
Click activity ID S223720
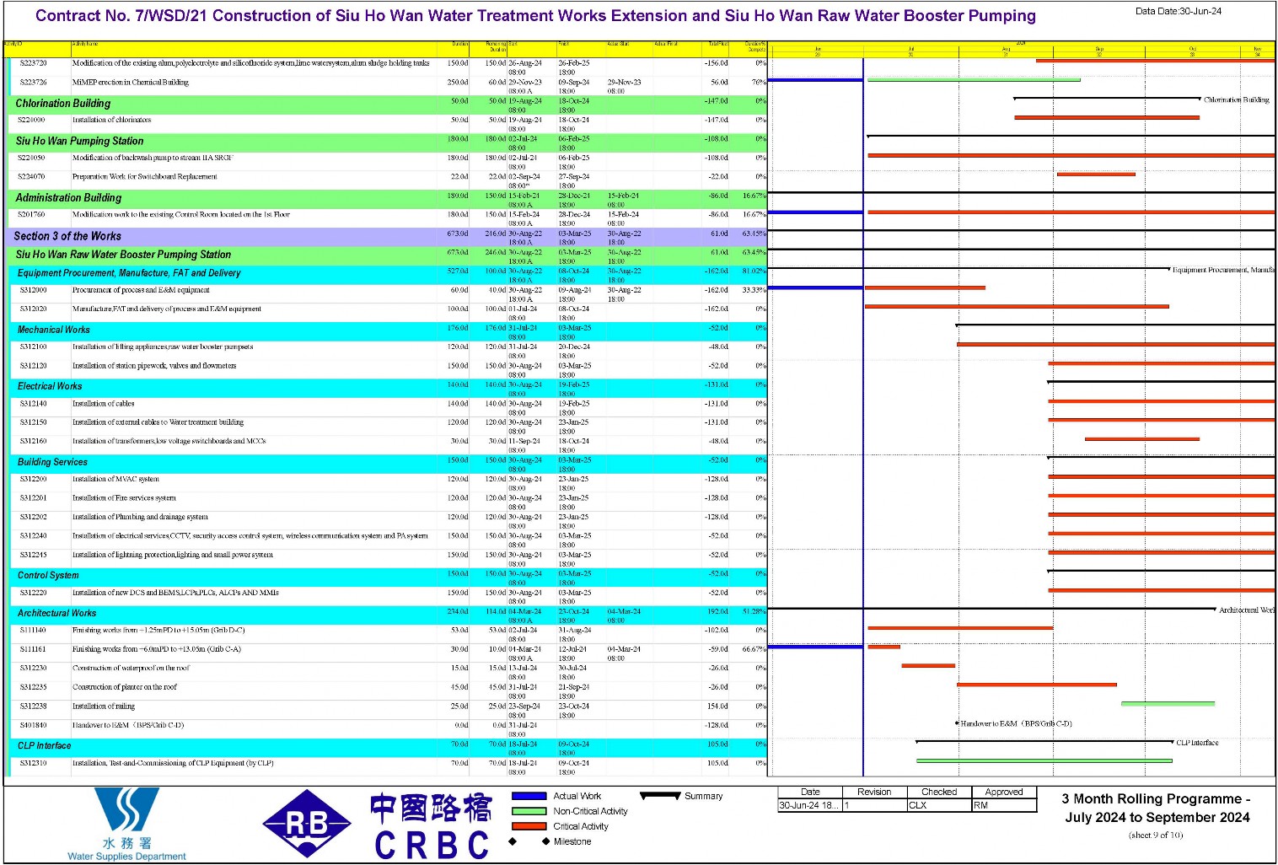33,63
